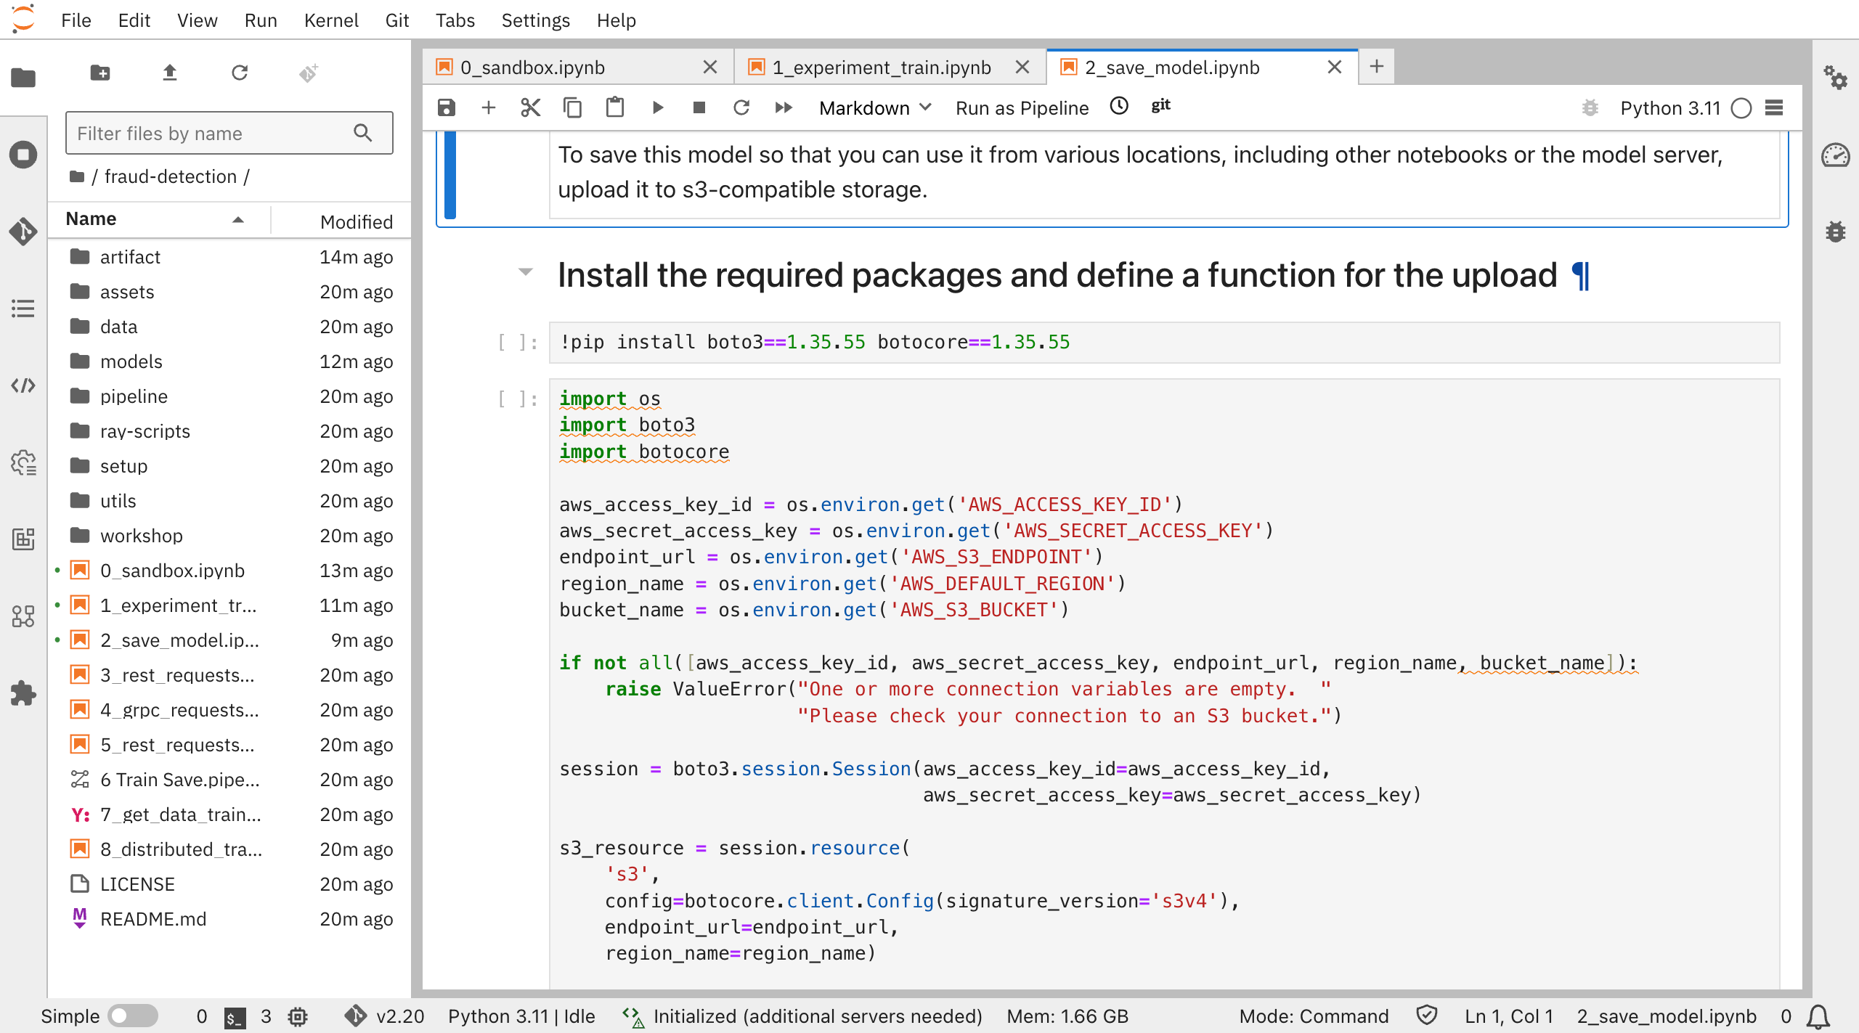
Task: Open the Git sidebar panel icon
Action: click(23, 232)
